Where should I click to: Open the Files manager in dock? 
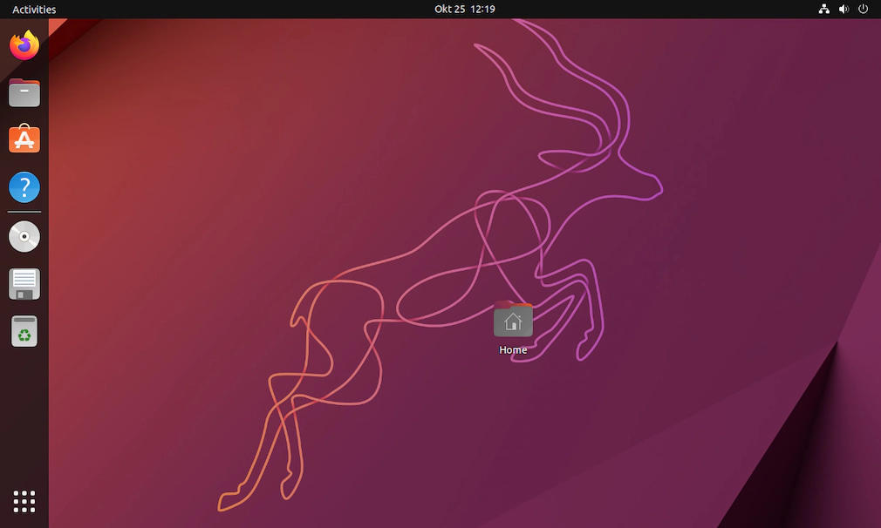tap(24, 92)
